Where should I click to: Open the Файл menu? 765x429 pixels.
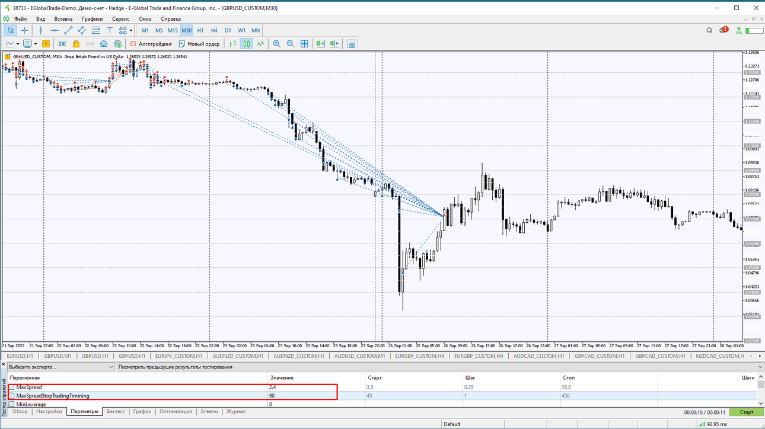20,19
